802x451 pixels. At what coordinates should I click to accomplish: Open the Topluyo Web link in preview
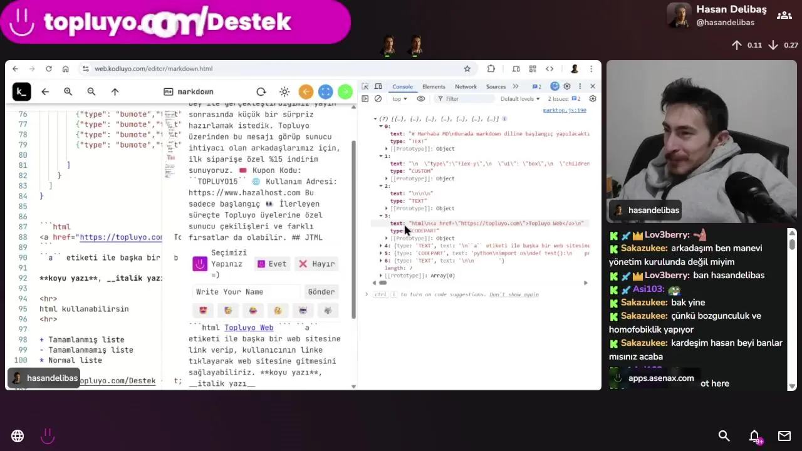click(249, 328)
